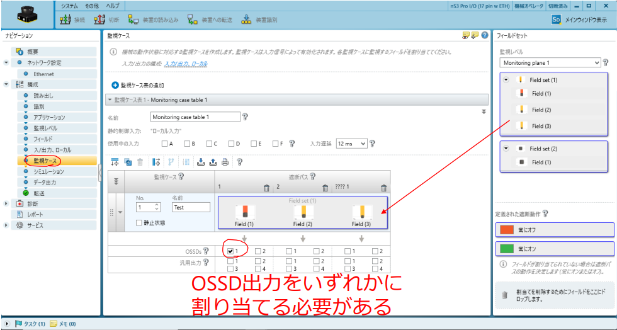
Task: Delete cut-off path 2 with trash icon
Action: (325, 188)
